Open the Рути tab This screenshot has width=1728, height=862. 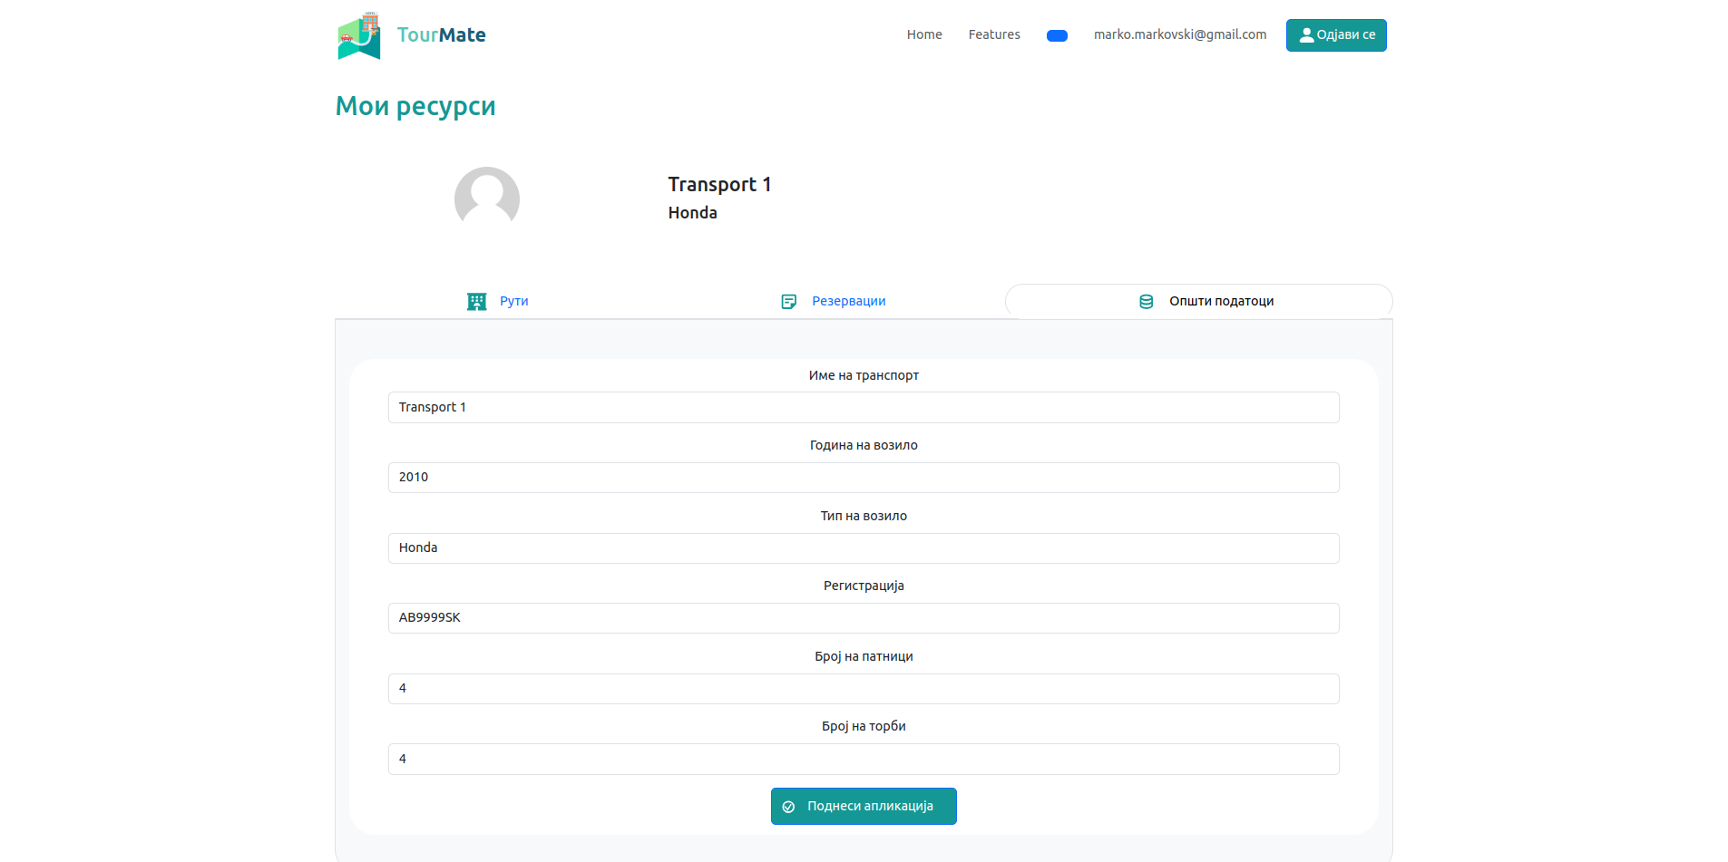(x=513, y=302)
